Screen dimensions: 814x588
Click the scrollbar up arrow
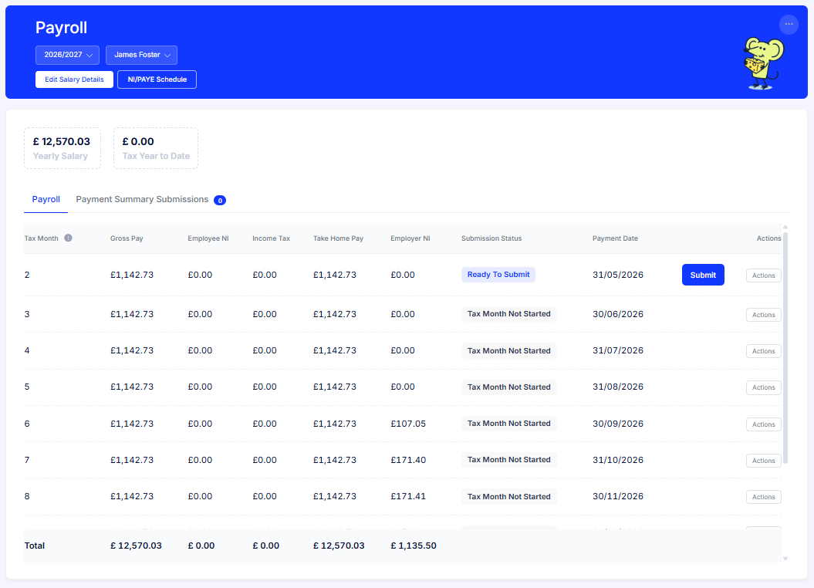pos(785,228)
